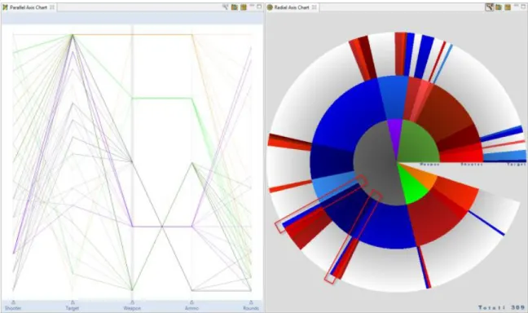Click the triangle handle above Shooter axis
The width and height of the screenshot is (528, 313).
[x=14, y=302]
